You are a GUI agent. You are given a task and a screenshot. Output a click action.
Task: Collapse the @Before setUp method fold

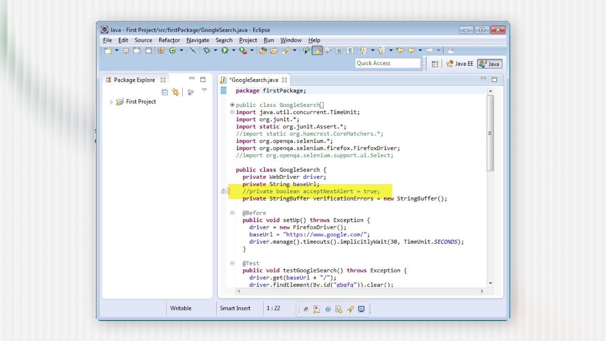click(x=232, y=213)
